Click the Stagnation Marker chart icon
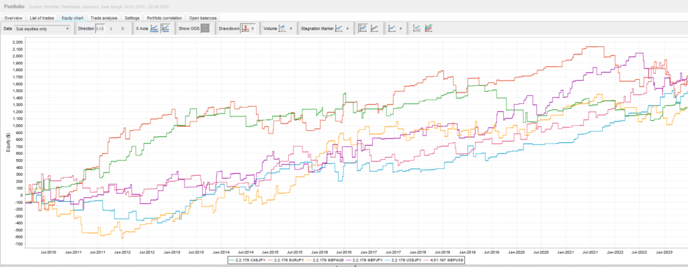Screen dimensions: 688x267 click(339, 28)
